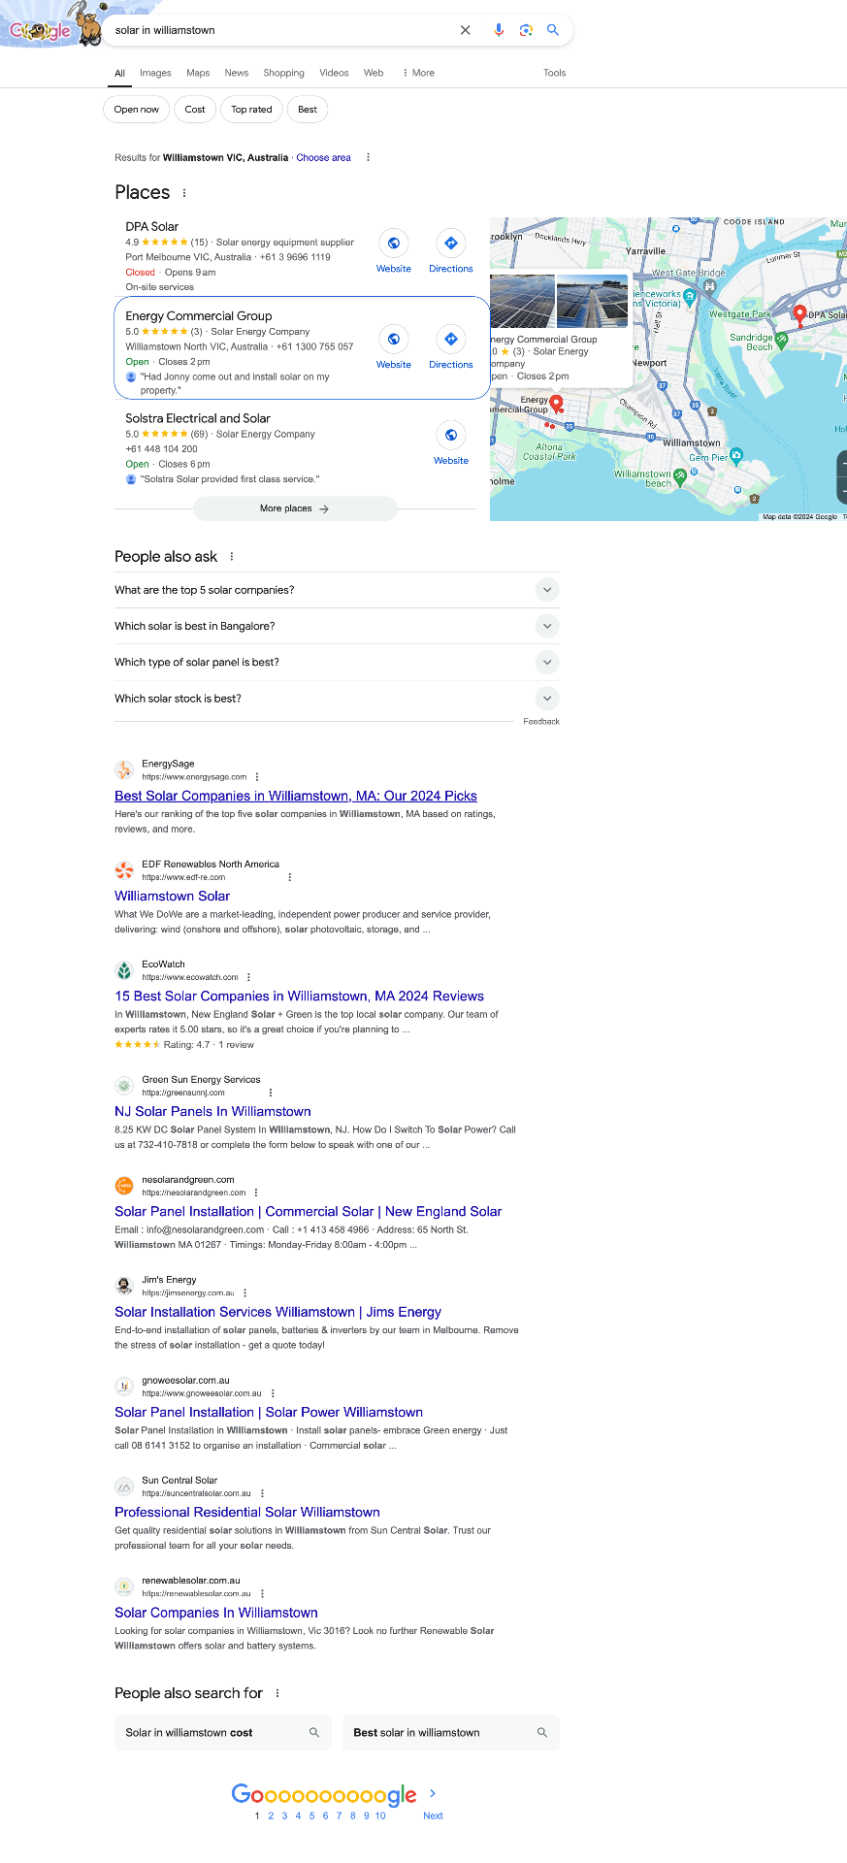Screen dimensions: 847x1863
Task: Open the options dots for the nesolarandgreen.com result
Action: 256,1193
